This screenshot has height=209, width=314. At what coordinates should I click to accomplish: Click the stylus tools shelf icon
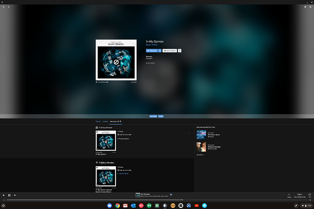coord(296,206)
